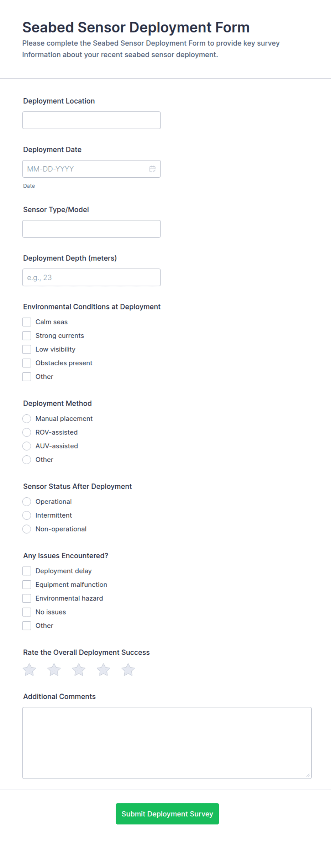The image size is (331, 842).
Task: Select ROV-assisted deployment method
Action: 27,432
